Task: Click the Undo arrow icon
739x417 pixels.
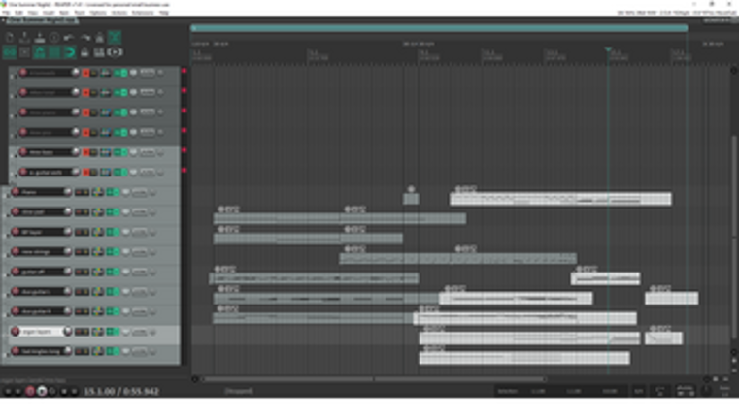Action: pyautogui.click(x=70, y=38)
